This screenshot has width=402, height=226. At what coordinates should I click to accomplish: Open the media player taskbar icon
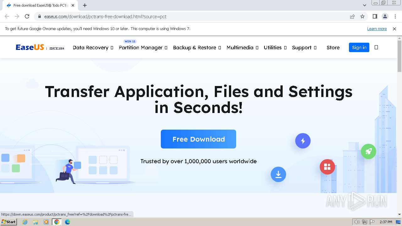click(x=46, y=222)
